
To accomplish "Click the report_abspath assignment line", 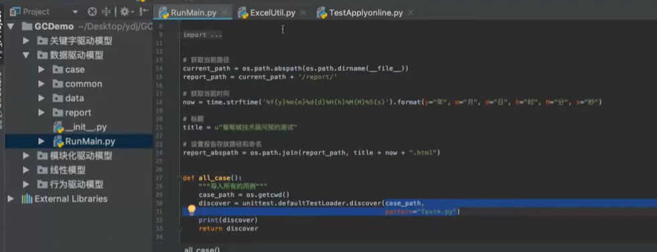I will [x=311, y=153].
